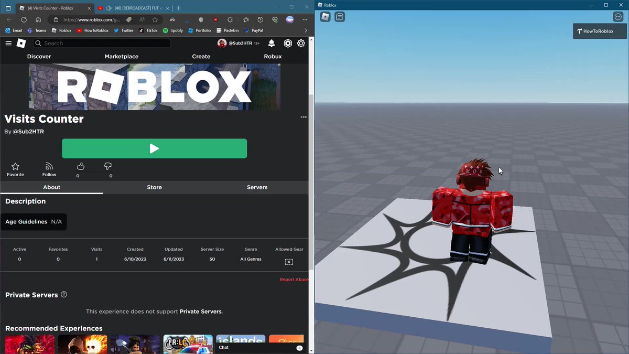This screenshot has height=354, width=629.
Task: Open the experience options via the three dots
Action: [x=303, y=117]
